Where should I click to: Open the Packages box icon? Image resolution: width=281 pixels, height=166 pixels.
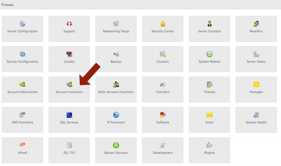[x=256, y=85]
